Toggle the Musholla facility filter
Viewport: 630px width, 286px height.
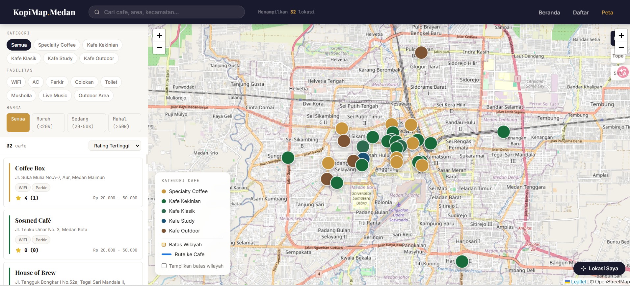click(21, 96)
